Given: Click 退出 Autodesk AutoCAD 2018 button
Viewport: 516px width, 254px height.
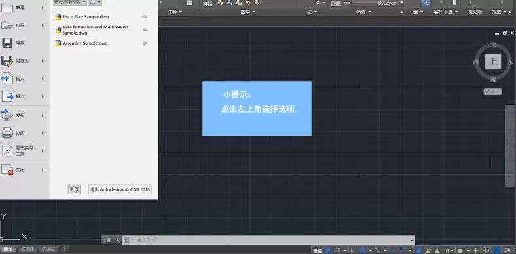Looking at the screenshot, I should click(x=120, y=189).
